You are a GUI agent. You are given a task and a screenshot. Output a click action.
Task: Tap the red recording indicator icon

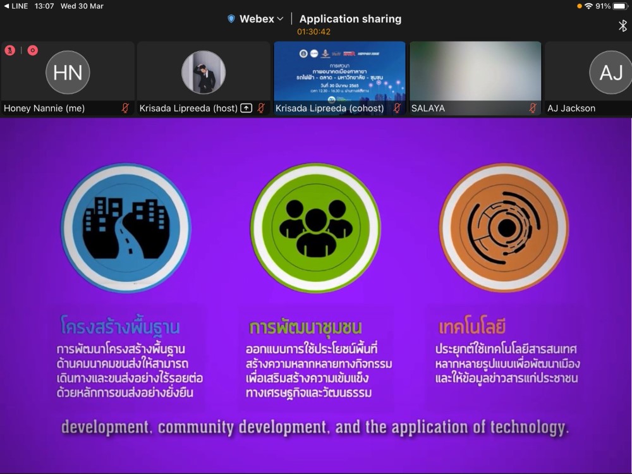[x=32, y=51]
